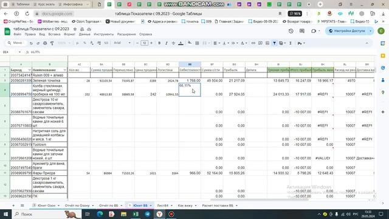Switch to Юнит Озон sheet tab

pos(46,206)
